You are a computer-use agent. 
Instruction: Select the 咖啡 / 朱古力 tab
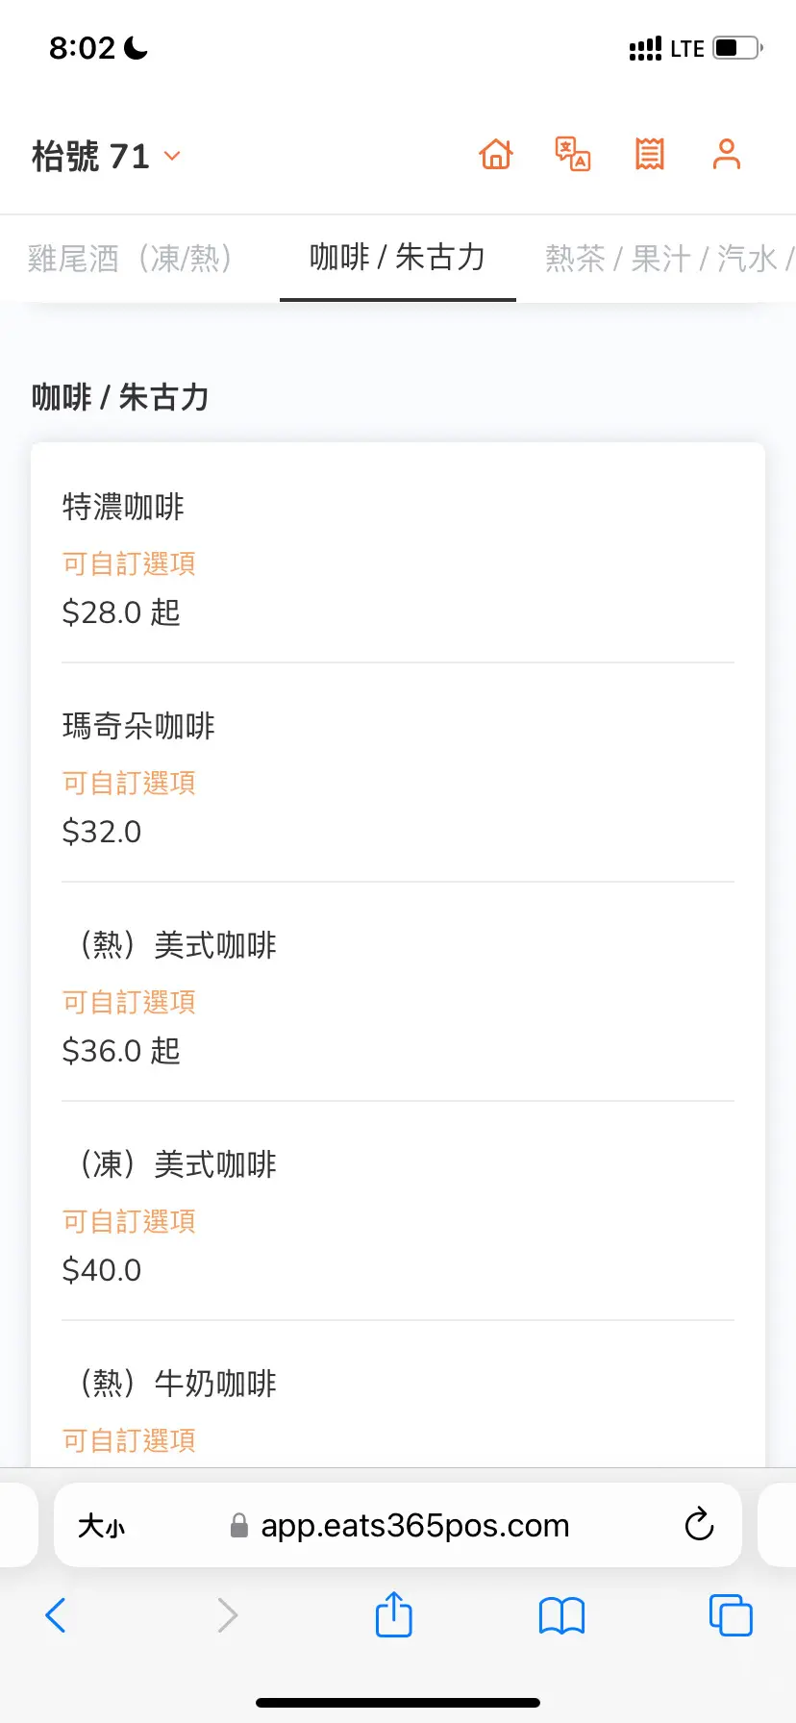click(x=397, y=258)
